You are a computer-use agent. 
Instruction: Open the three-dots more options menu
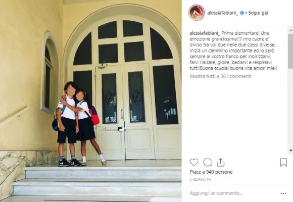coord(283,193)
